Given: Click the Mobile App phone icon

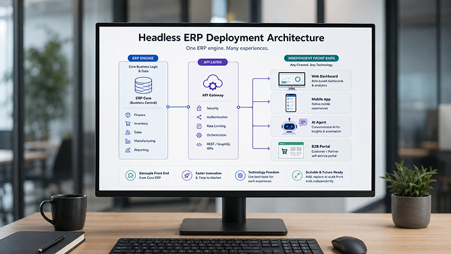Looking at the screenshot, I should click(291, 103).
